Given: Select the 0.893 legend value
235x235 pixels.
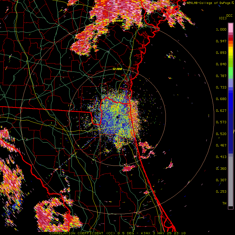Looking at the screenshot, I should tap(221, 52).
